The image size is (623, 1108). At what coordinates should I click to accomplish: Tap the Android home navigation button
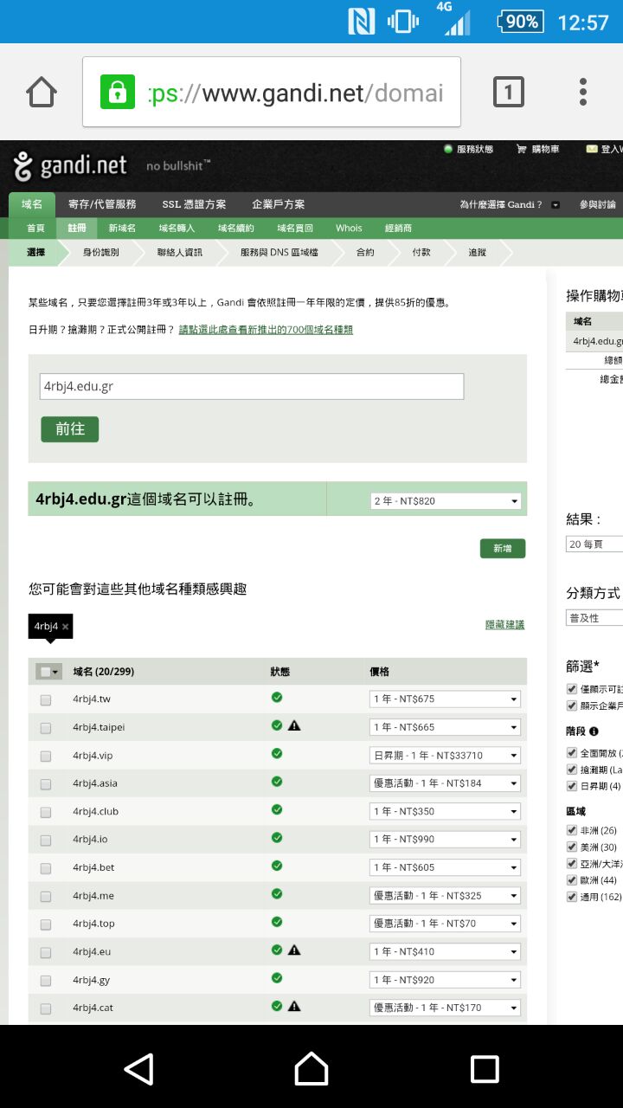311,1069
